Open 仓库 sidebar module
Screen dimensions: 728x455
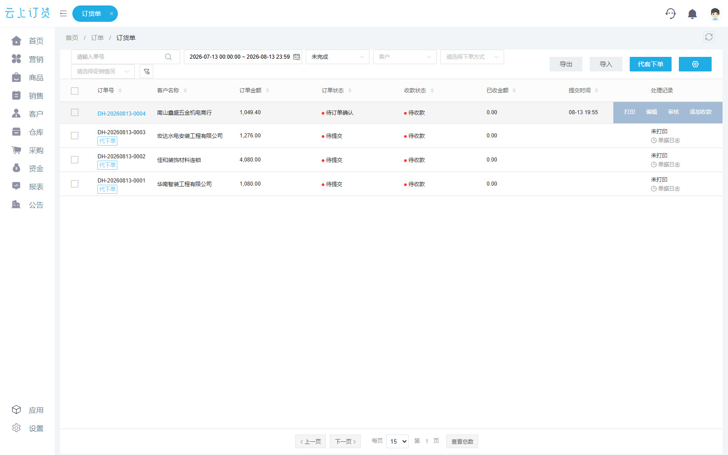pos(28,132)
